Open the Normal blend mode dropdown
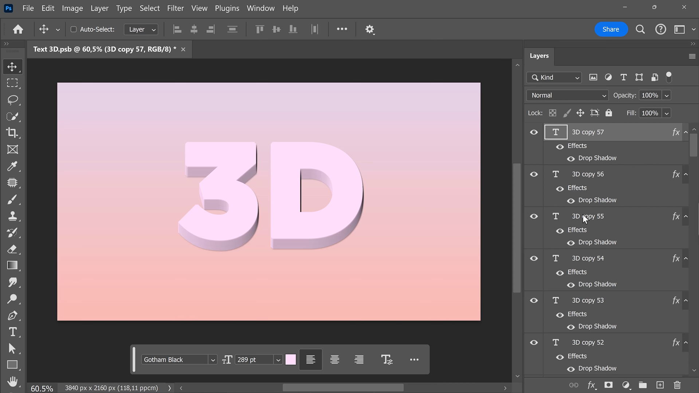Screen dimensions: 699x393 (x=568, y=95)
